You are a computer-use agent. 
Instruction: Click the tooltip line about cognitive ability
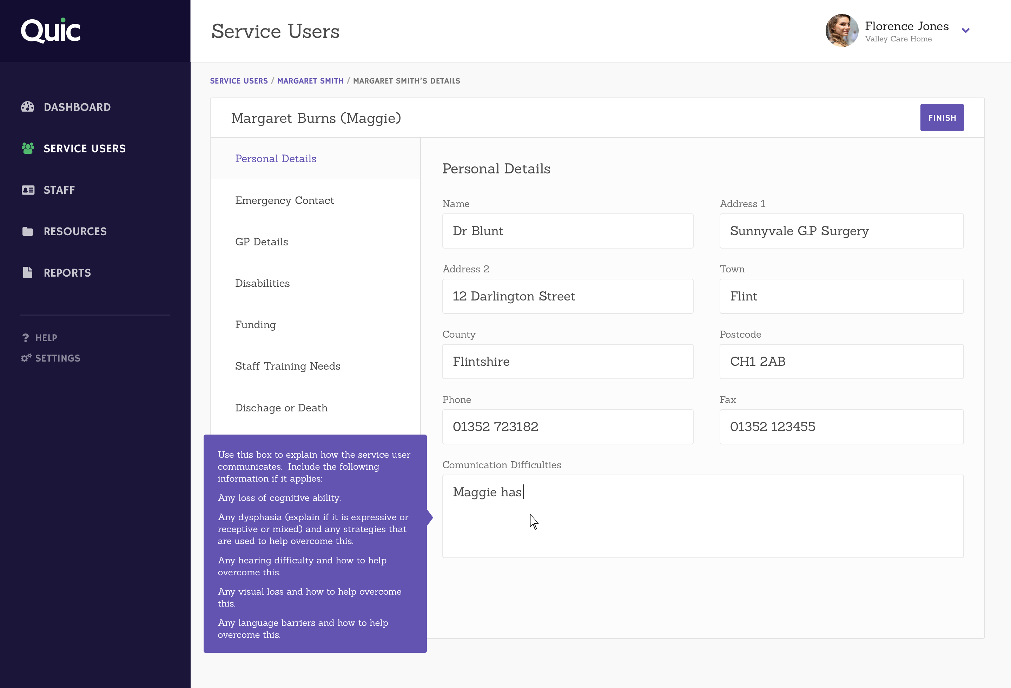(279, 498)
